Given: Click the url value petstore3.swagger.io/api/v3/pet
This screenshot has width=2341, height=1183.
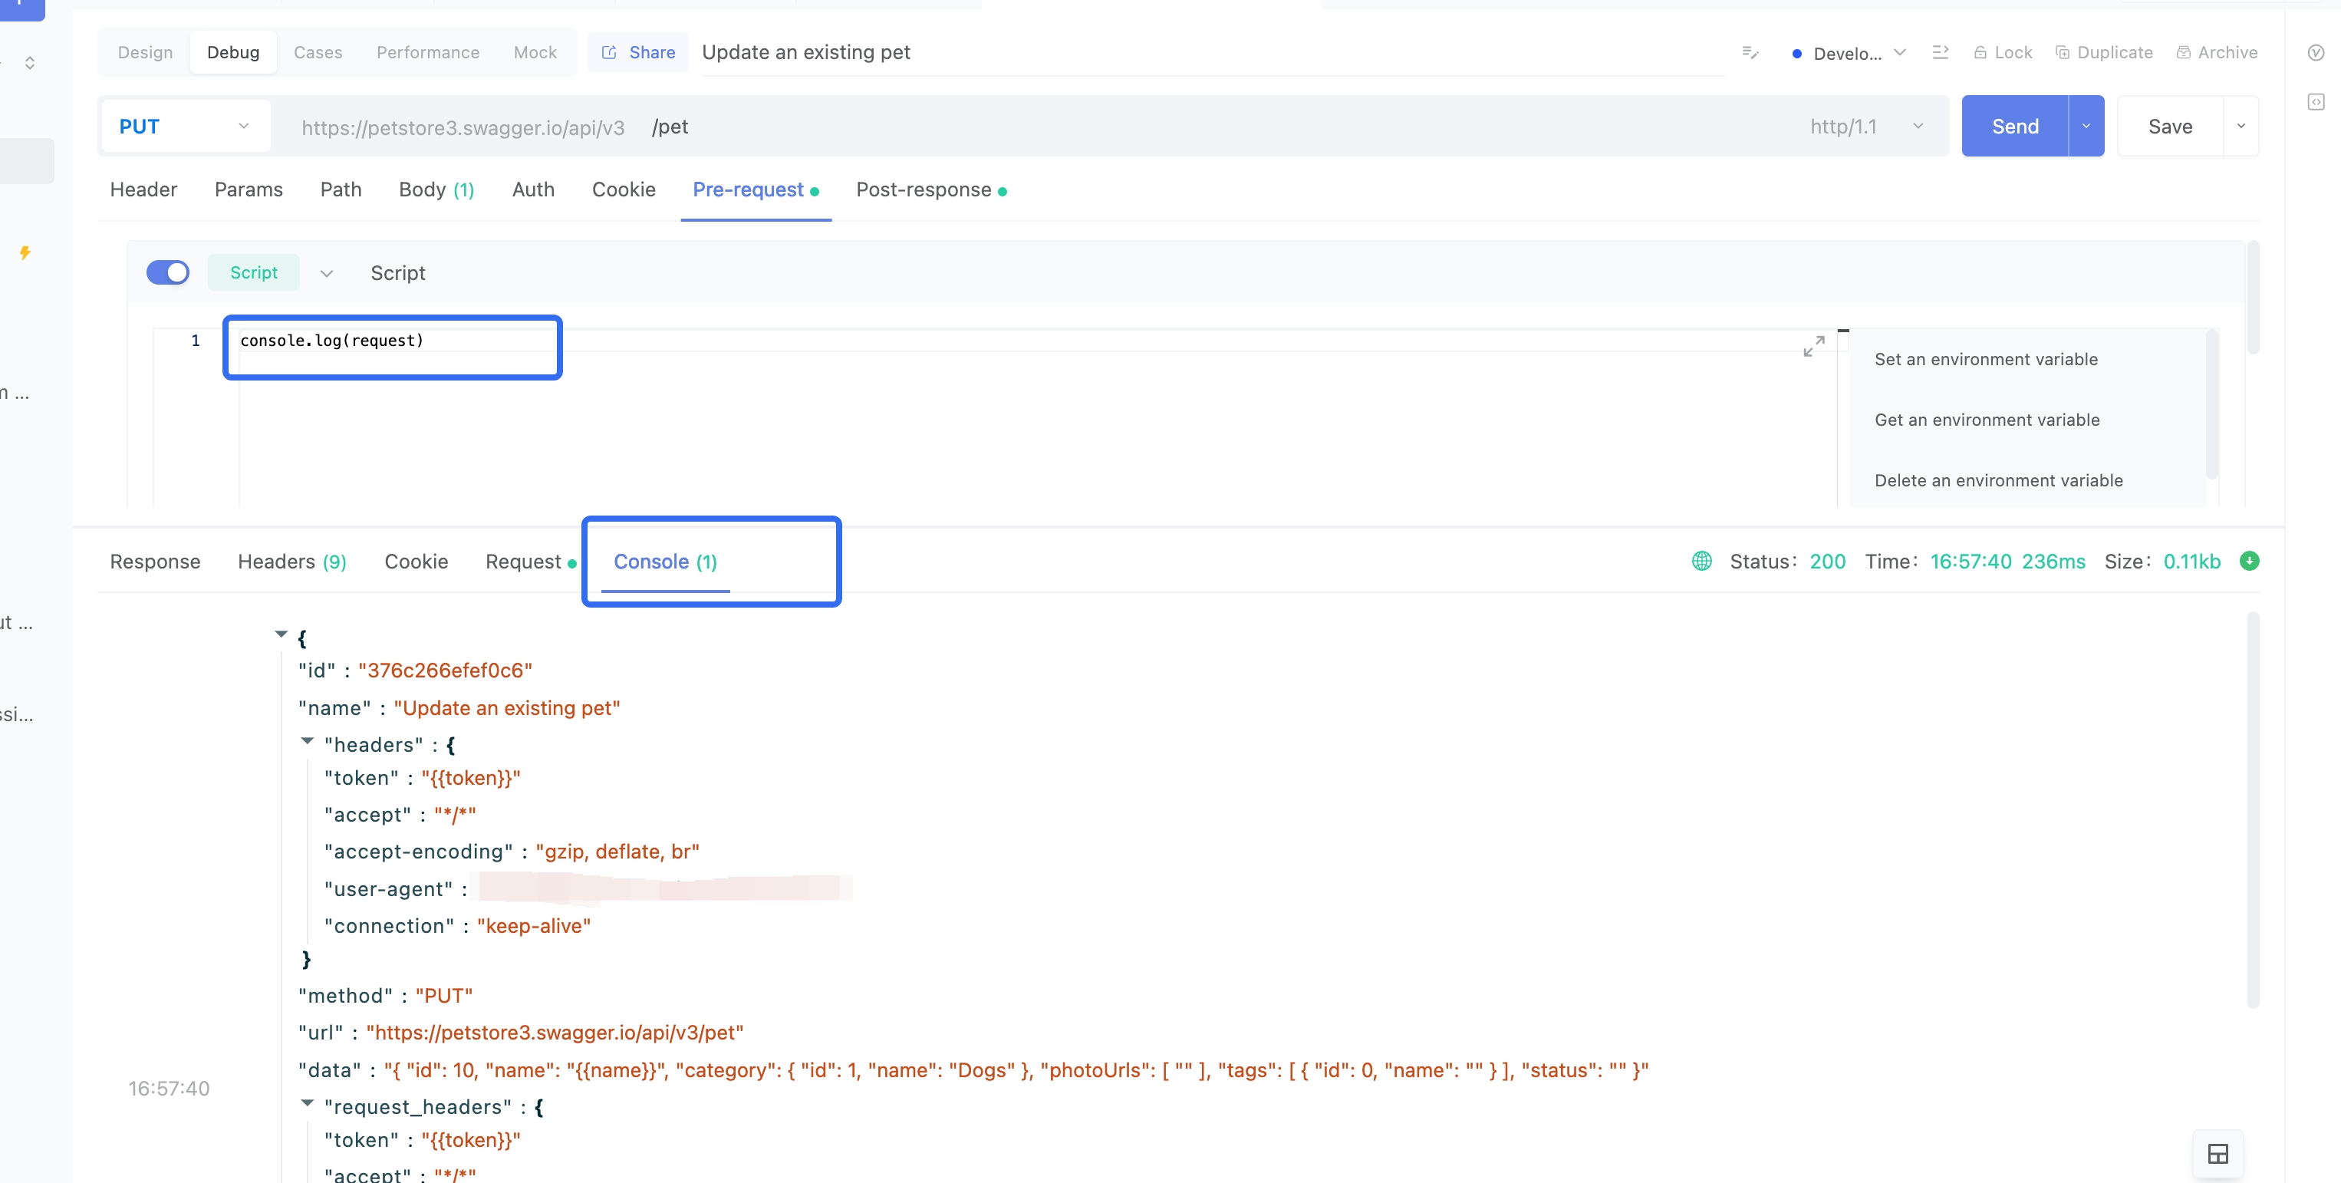Looking at the screenshot, I should [555, 1033].
